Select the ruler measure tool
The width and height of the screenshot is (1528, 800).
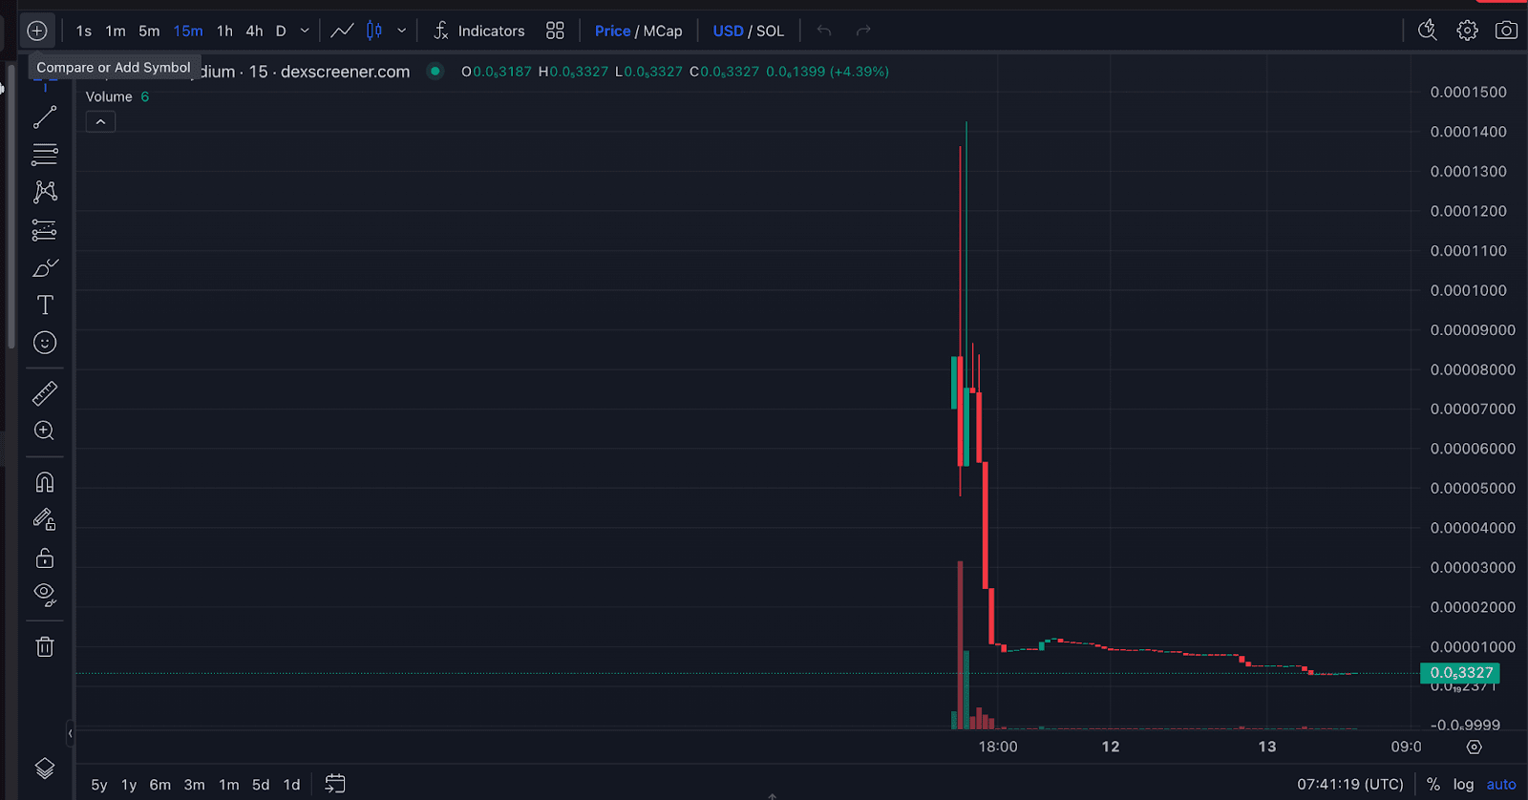(45, 392)
